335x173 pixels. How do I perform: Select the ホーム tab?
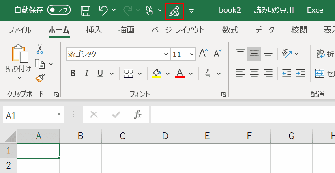[59, 30]
